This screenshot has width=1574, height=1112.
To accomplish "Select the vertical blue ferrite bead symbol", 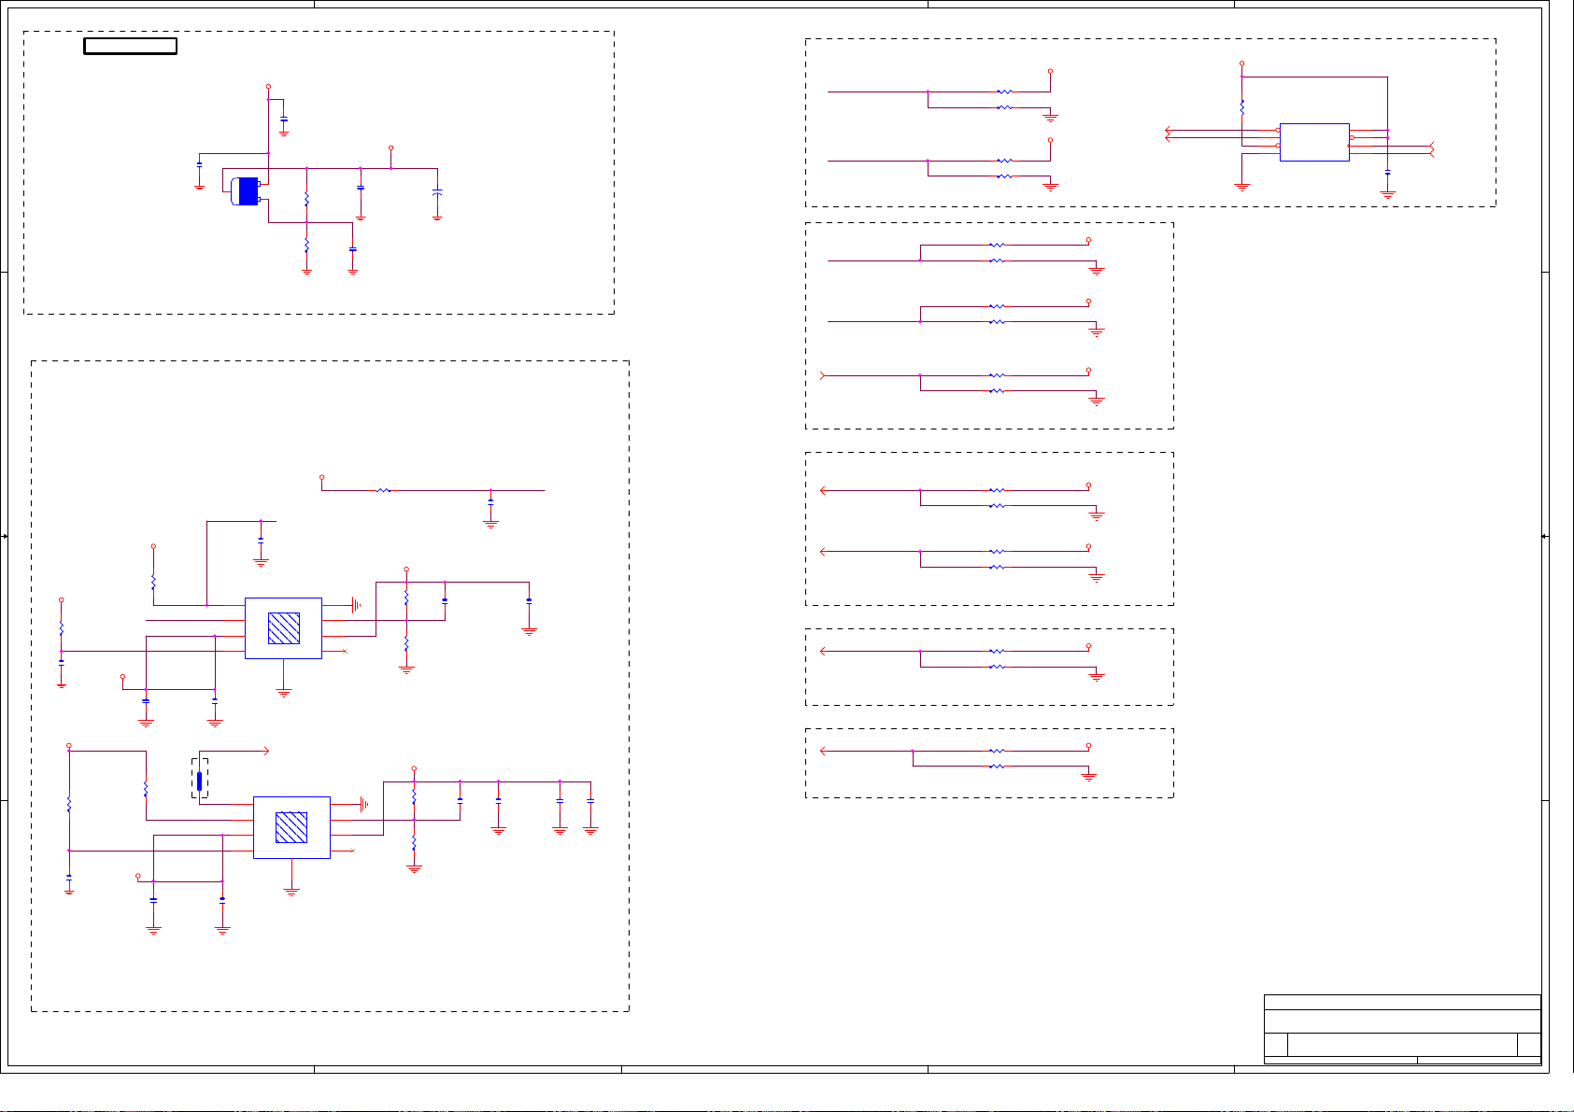I will tap(199, 781).
